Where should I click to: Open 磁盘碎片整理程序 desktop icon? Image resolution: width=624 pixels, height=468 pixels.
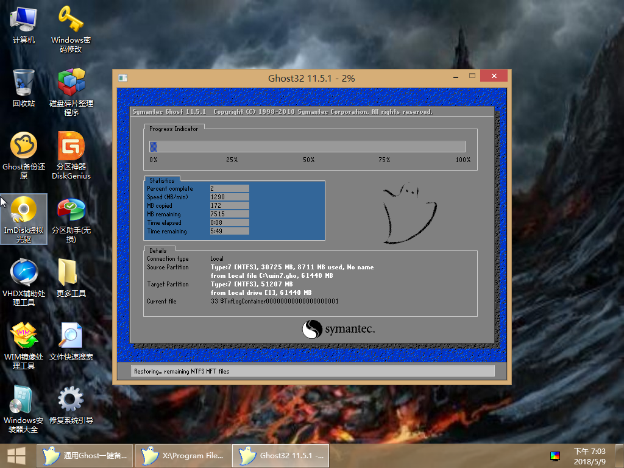click(71, 93)
